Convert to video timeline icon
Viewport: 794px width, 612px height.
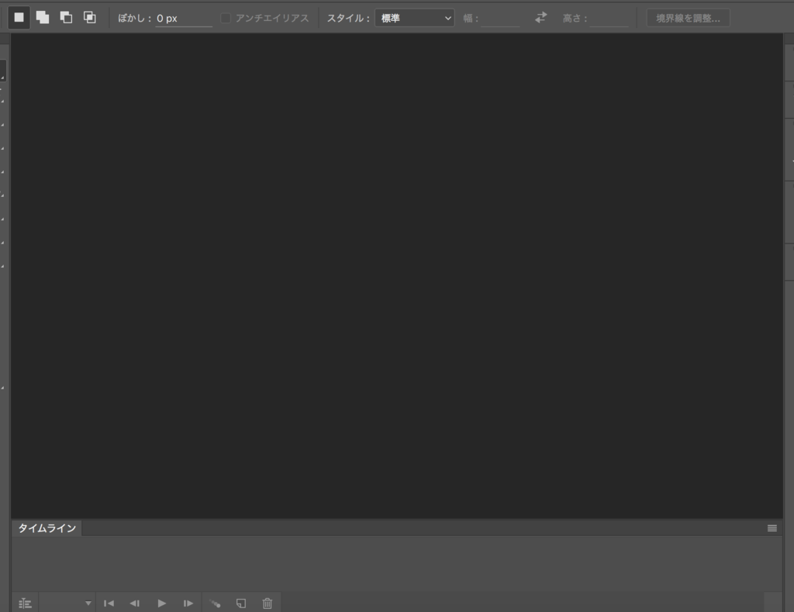[x=25, y=603]
